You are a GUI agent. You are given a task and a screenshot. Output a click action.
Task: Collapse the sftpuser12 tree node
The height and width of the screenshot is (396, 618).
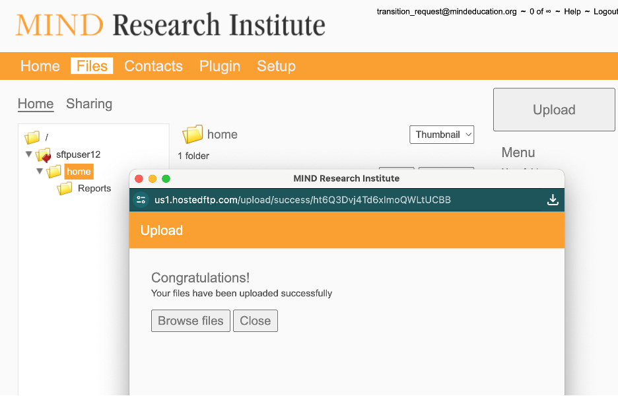tap(29, 154)
